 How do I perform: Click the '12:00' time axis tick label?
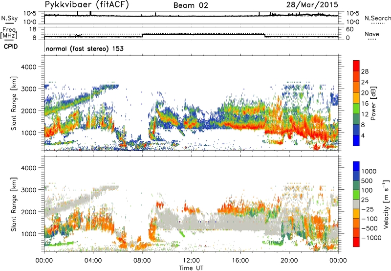coord(191,261)
